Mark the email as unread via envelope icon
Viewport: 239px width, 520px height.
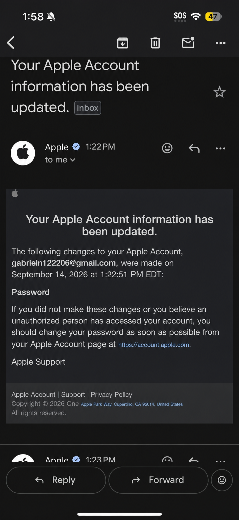(188, 42)
